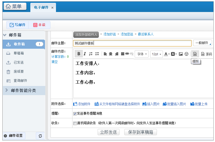This screenshot has width=215, height=142.
Task: Insert an emoticon into the email
Action: coord(186,54)
